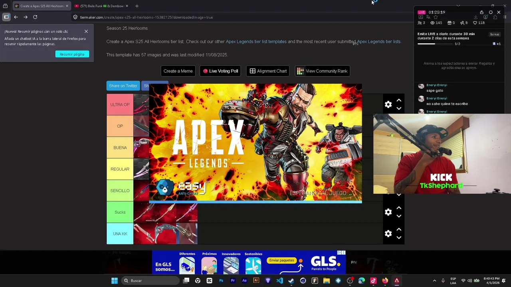Click chat message 'sape gato'

(x=435, y=90)
